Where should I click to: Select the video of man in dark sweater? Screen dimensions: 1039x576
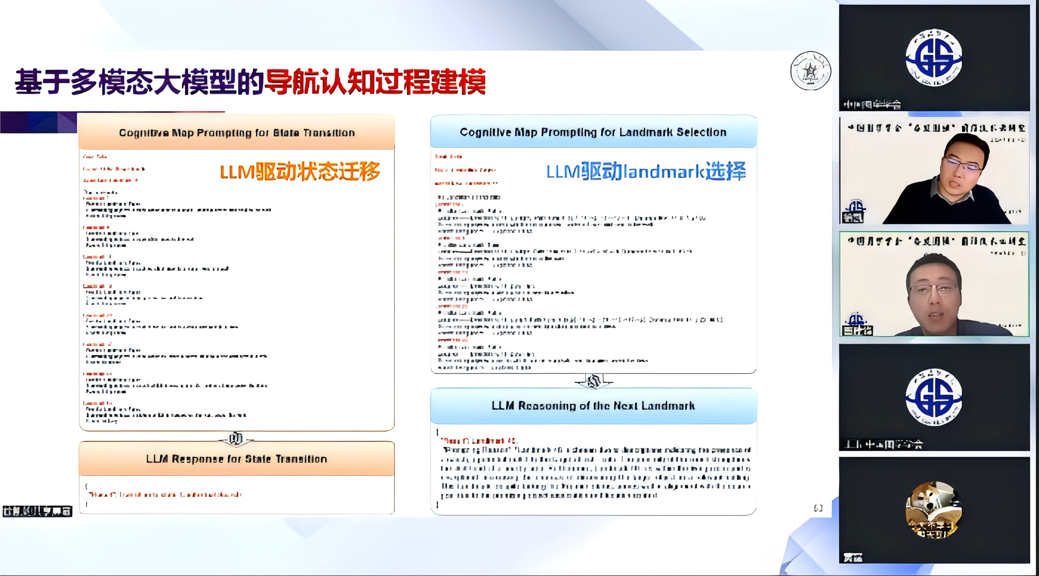point(934,171)
